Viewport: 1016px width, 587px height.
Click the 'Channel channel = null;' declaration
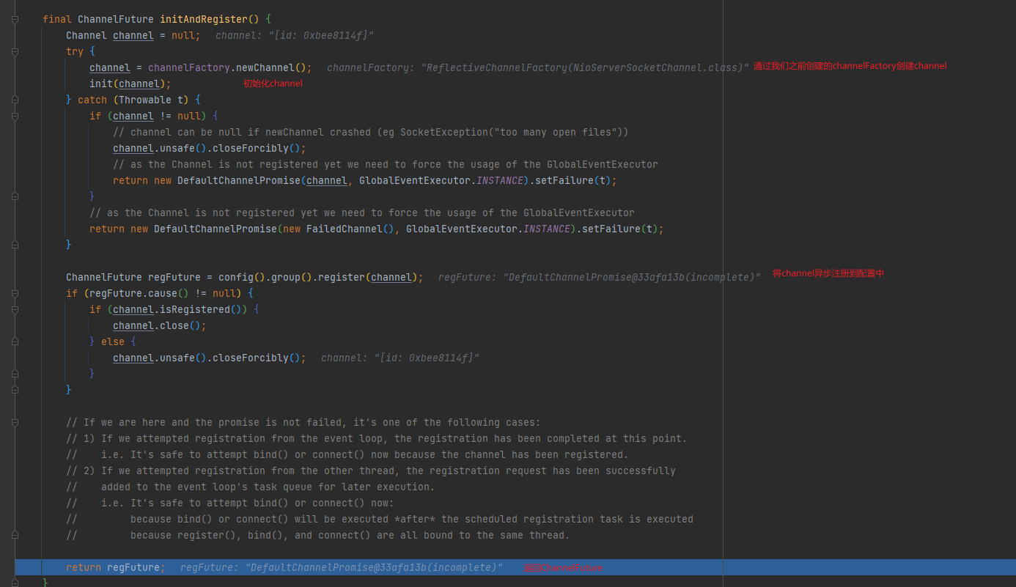click(x=133, y=36)
